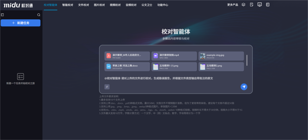
Task: Click the checklist icon in empty sidebar
Action: click(x=20, y=77)
